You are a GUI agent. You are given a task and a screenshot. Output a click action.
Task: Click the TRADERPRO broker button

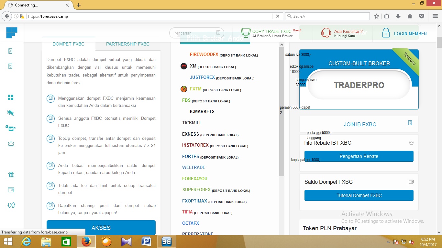coord(359,85)
